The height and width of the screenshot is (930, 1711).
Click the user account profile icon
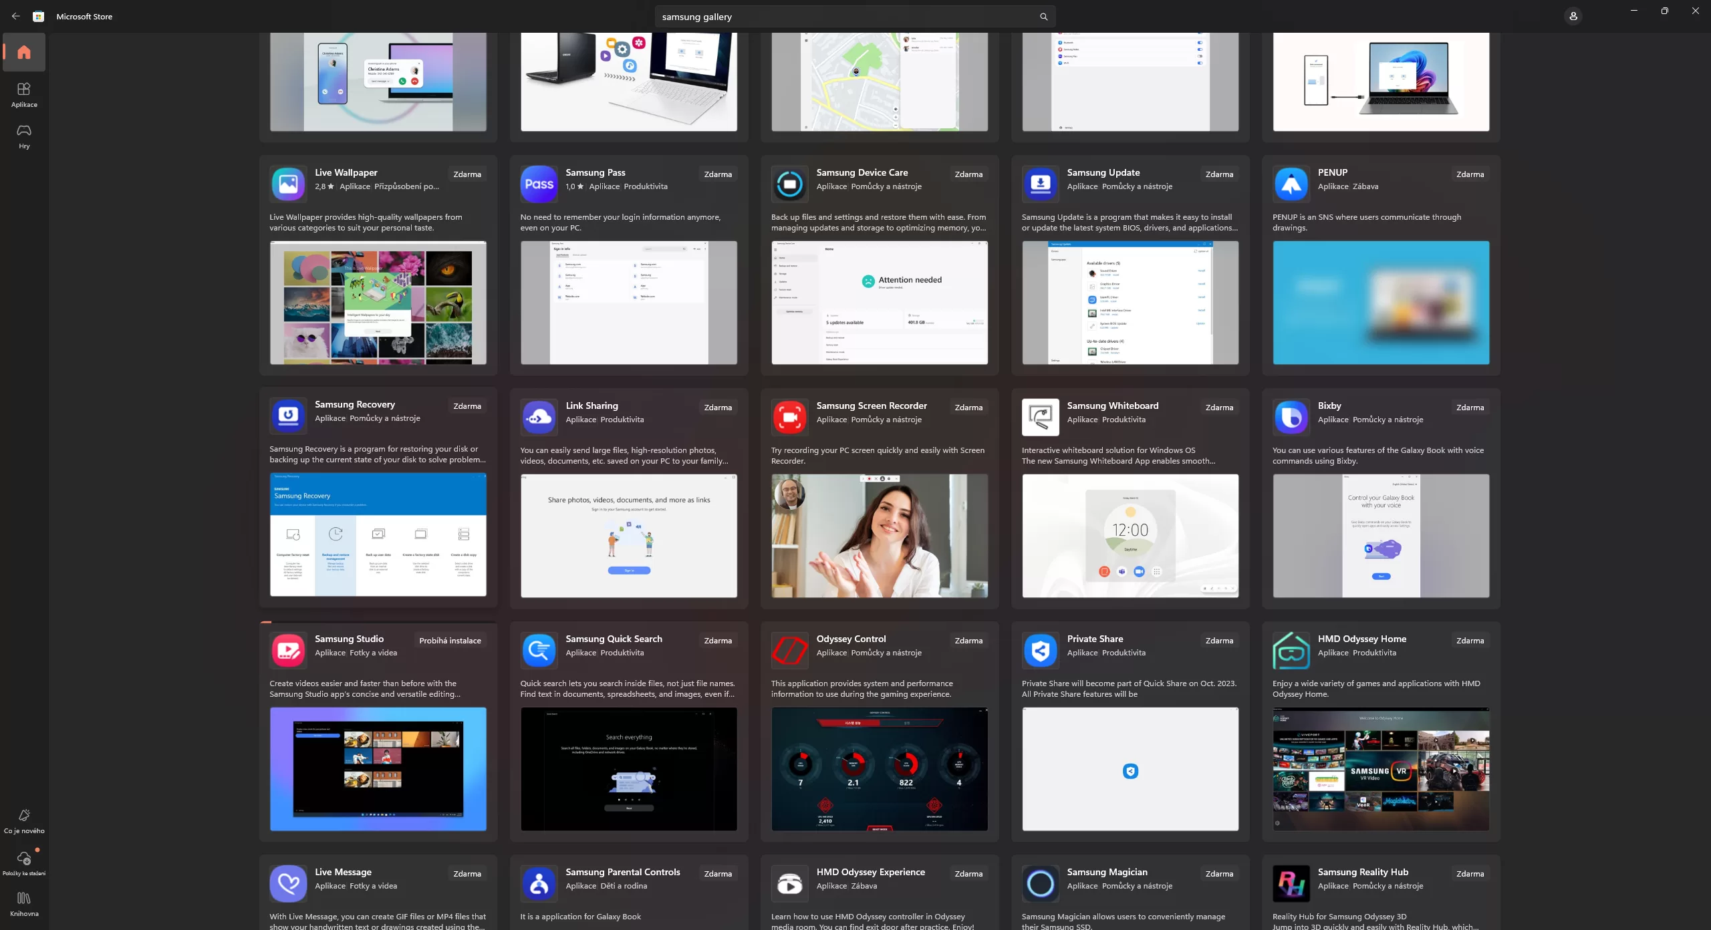tap(1573, 17)
